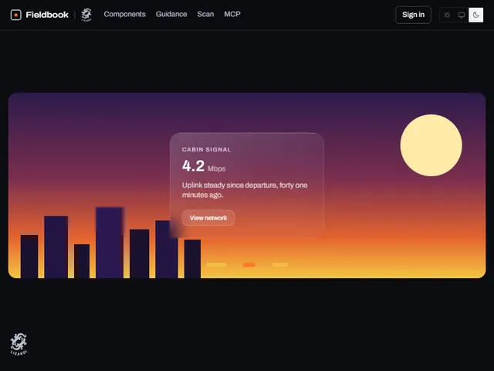Click the View network button

coord(208,218)
